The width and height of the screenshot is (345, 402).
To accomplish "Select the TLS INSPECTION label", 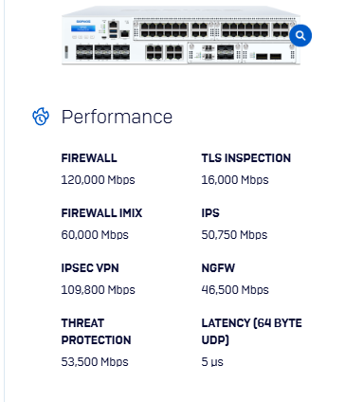I will tap(246, 158).
